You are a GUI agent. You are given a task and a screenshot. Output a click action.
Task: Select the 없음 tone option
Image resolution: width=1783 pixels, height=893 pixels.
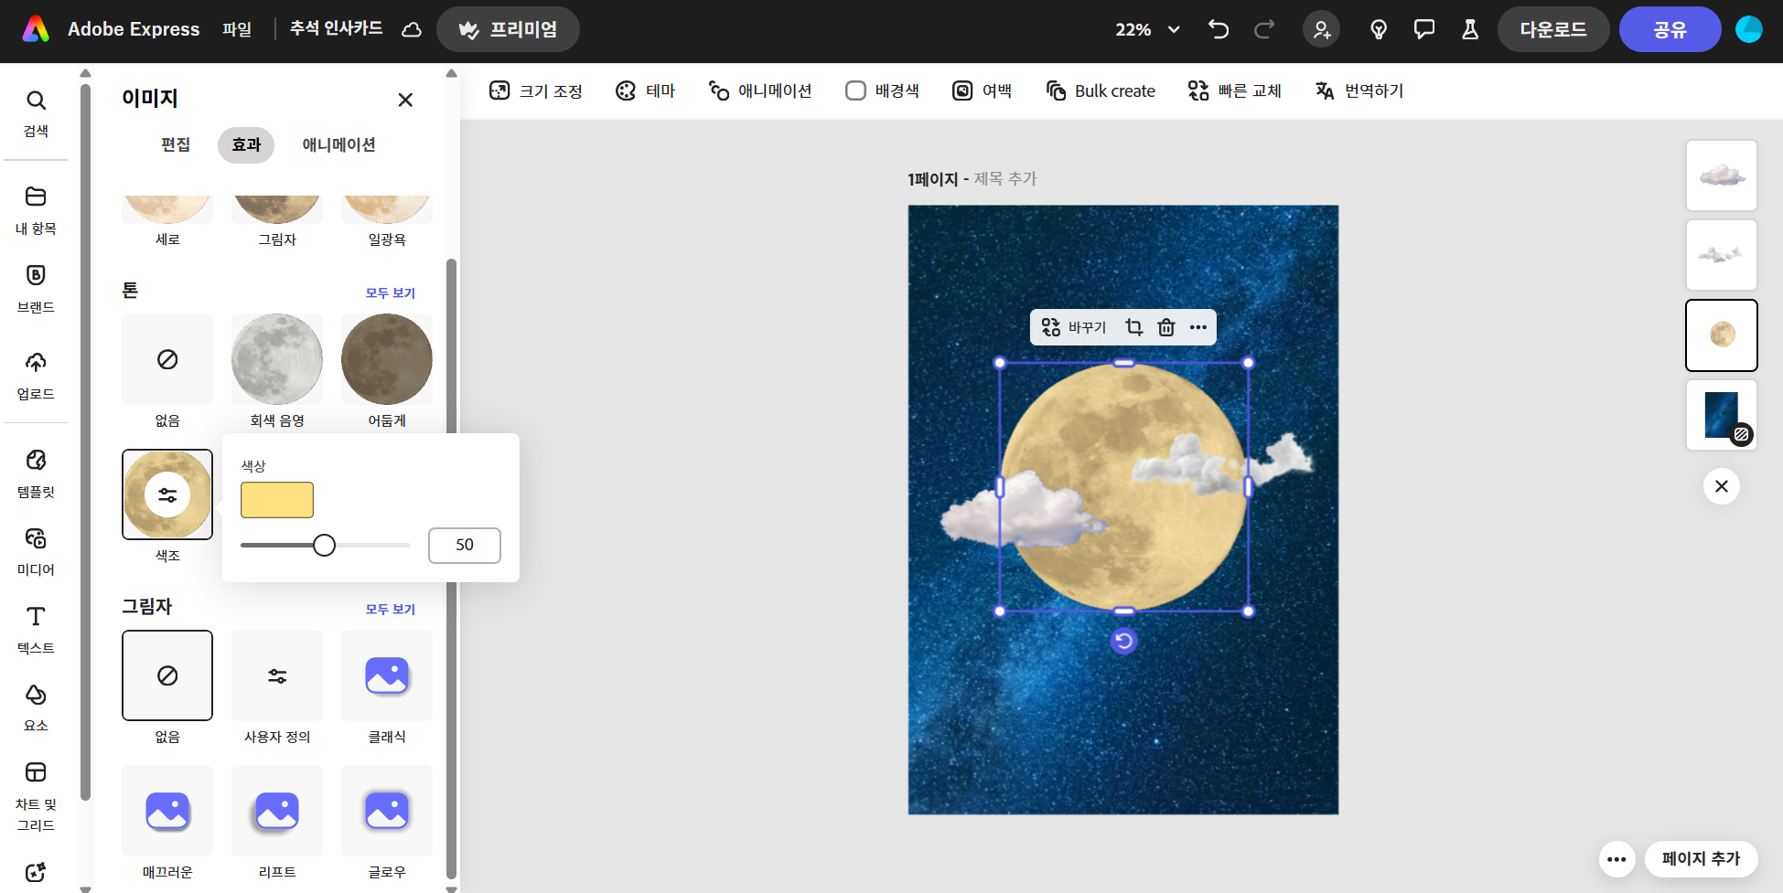tap(167, 359)
